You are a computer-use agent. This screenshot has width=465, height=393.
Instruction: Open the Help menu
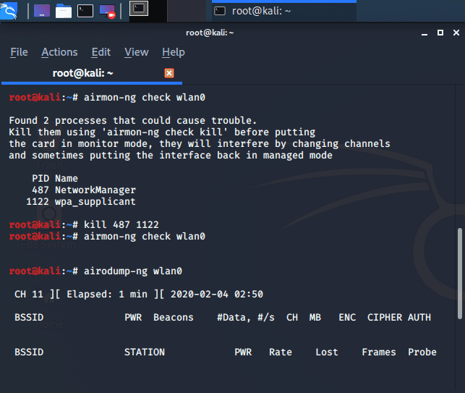[174, 52]
